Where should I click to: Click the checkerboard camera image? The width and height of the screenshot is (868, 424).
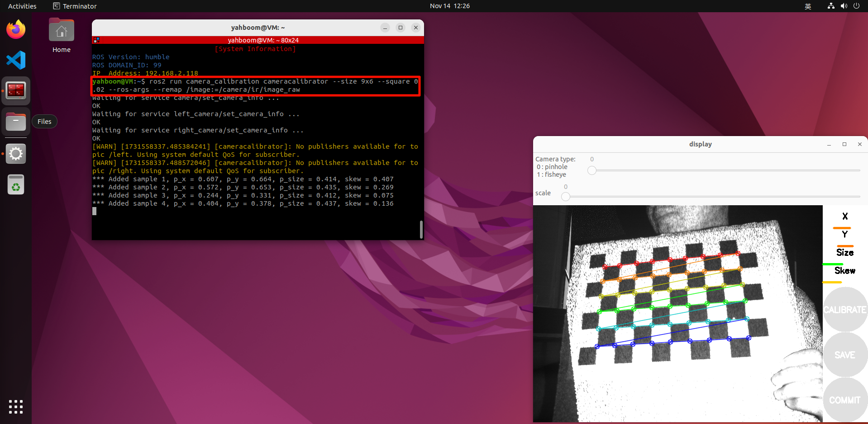click(x=678, y=314)
